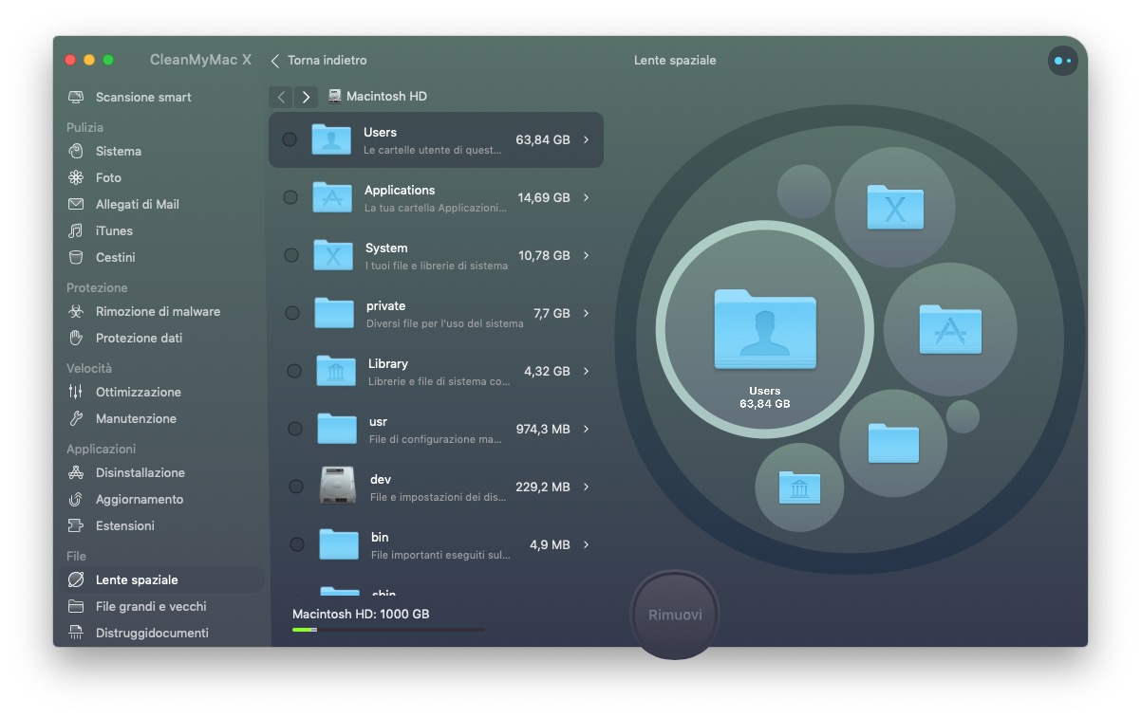Screen dimensions: 1141x717
Task: Expand bin folder with right chevron
Action: 587,545
